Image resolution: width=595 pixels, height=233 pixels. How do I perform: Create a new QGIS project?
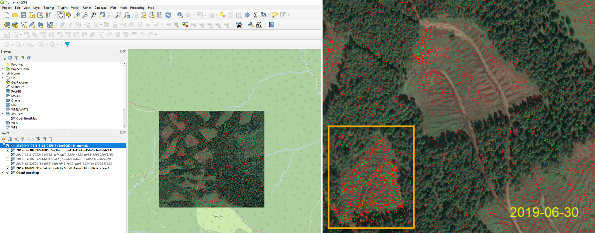[7, 15]
